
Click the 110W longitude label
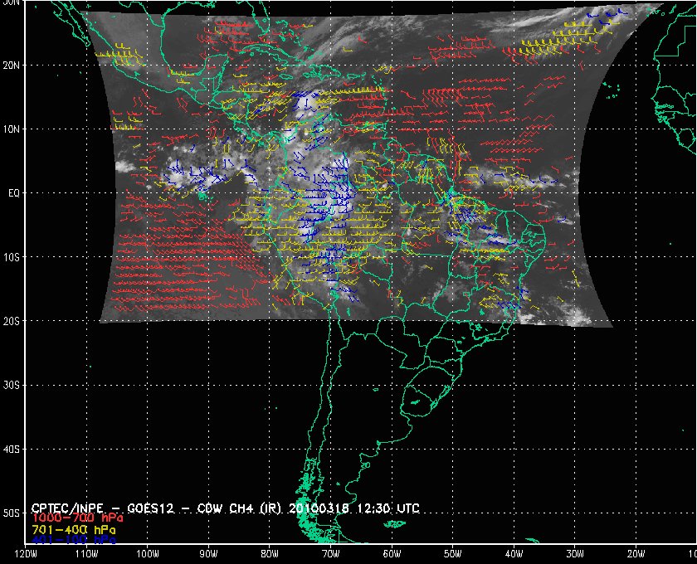coord(86,554)
